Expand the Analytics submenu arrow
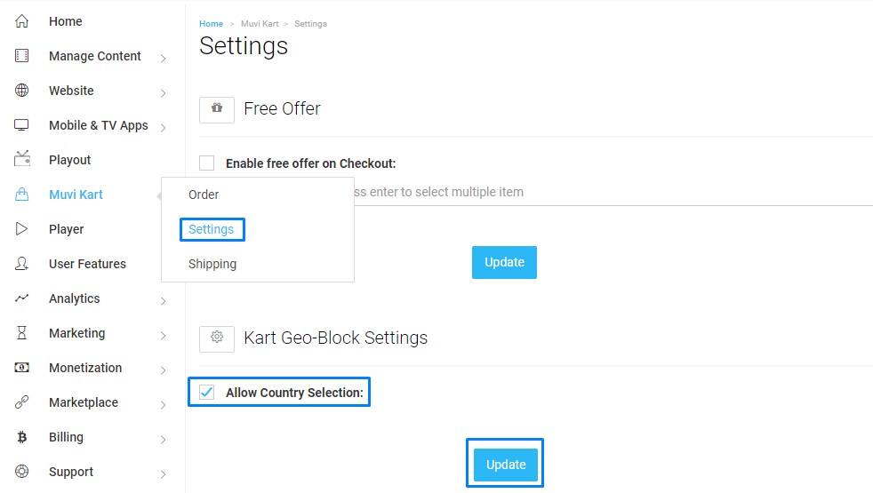Image resolution: width=873 pixels, height=493 pixels. tap(163, 301)
